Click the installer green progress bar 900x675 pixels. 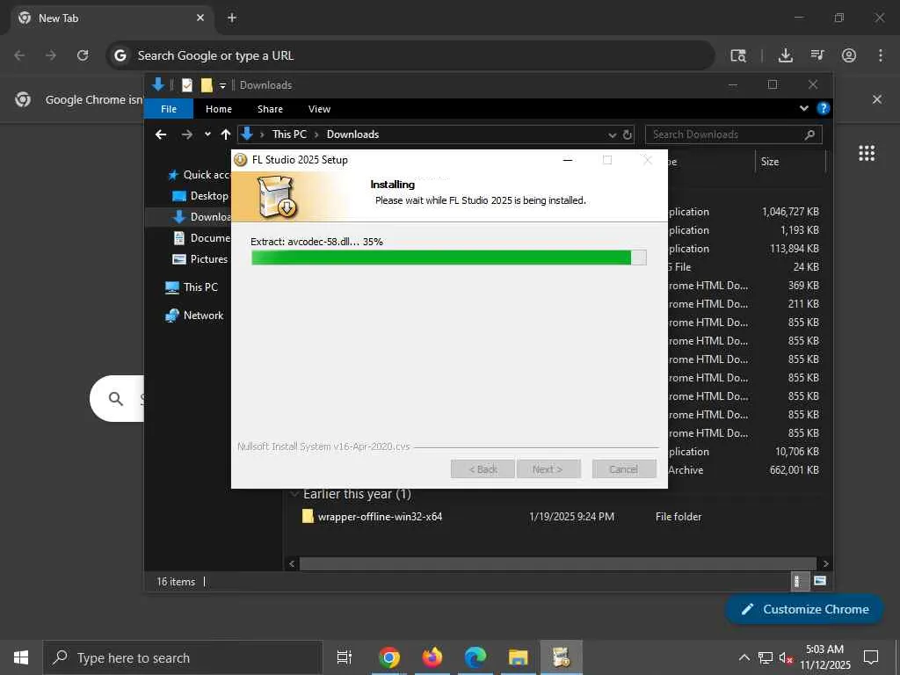[449, 258]
